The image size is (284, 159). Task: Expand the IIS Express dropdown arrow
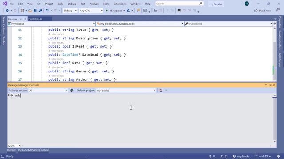[x=124, y=11]
